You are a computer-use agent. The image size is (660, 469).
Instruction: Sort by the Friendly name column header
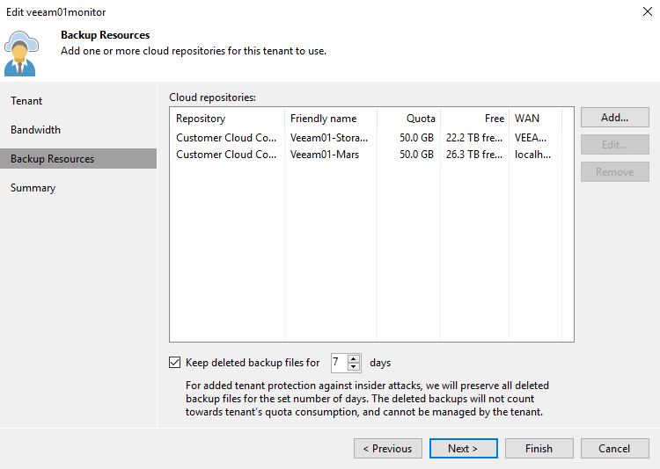click(331, 119)
